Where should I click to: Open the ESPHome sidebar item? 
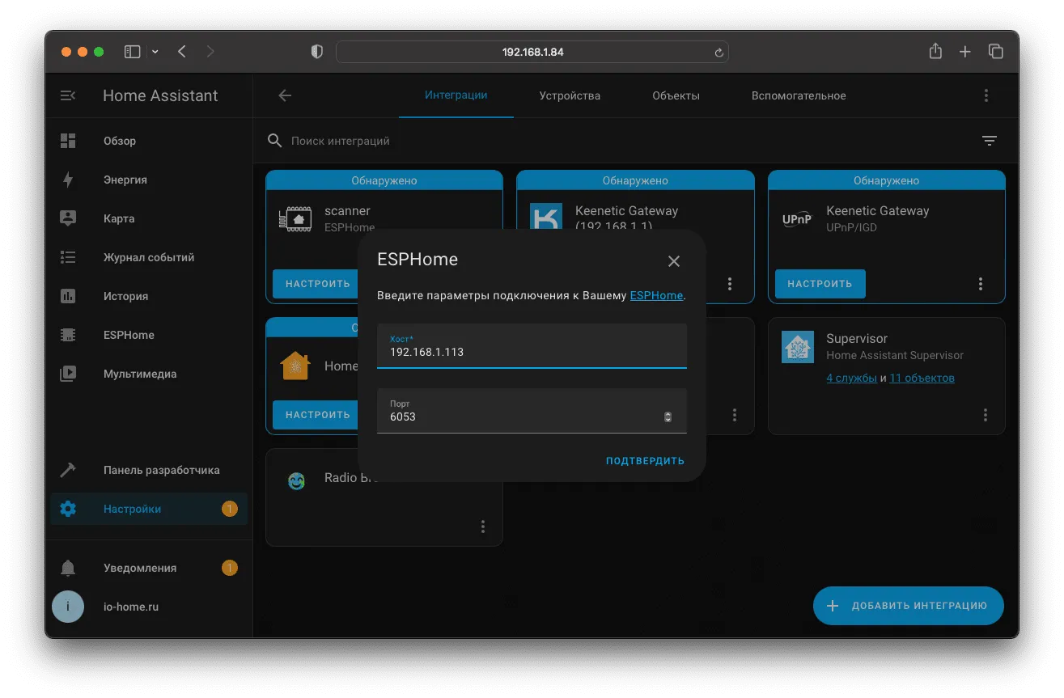tap(149, 335)
